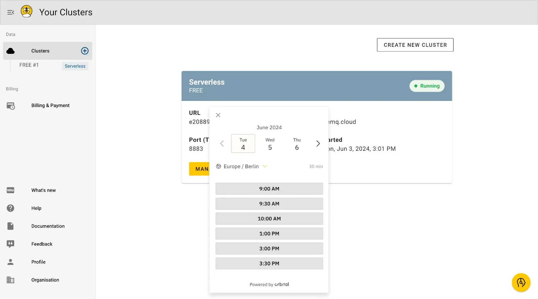This screenshot has height=299, width=538.
Task: Click the Feedback speech bubble icon
Action: 10,244
